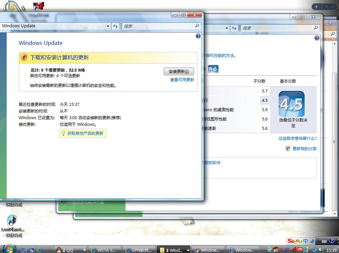Viewport: 339px width, 253px height.
Task: Click the large 4.5 base score image
Action: coord(292,104)
